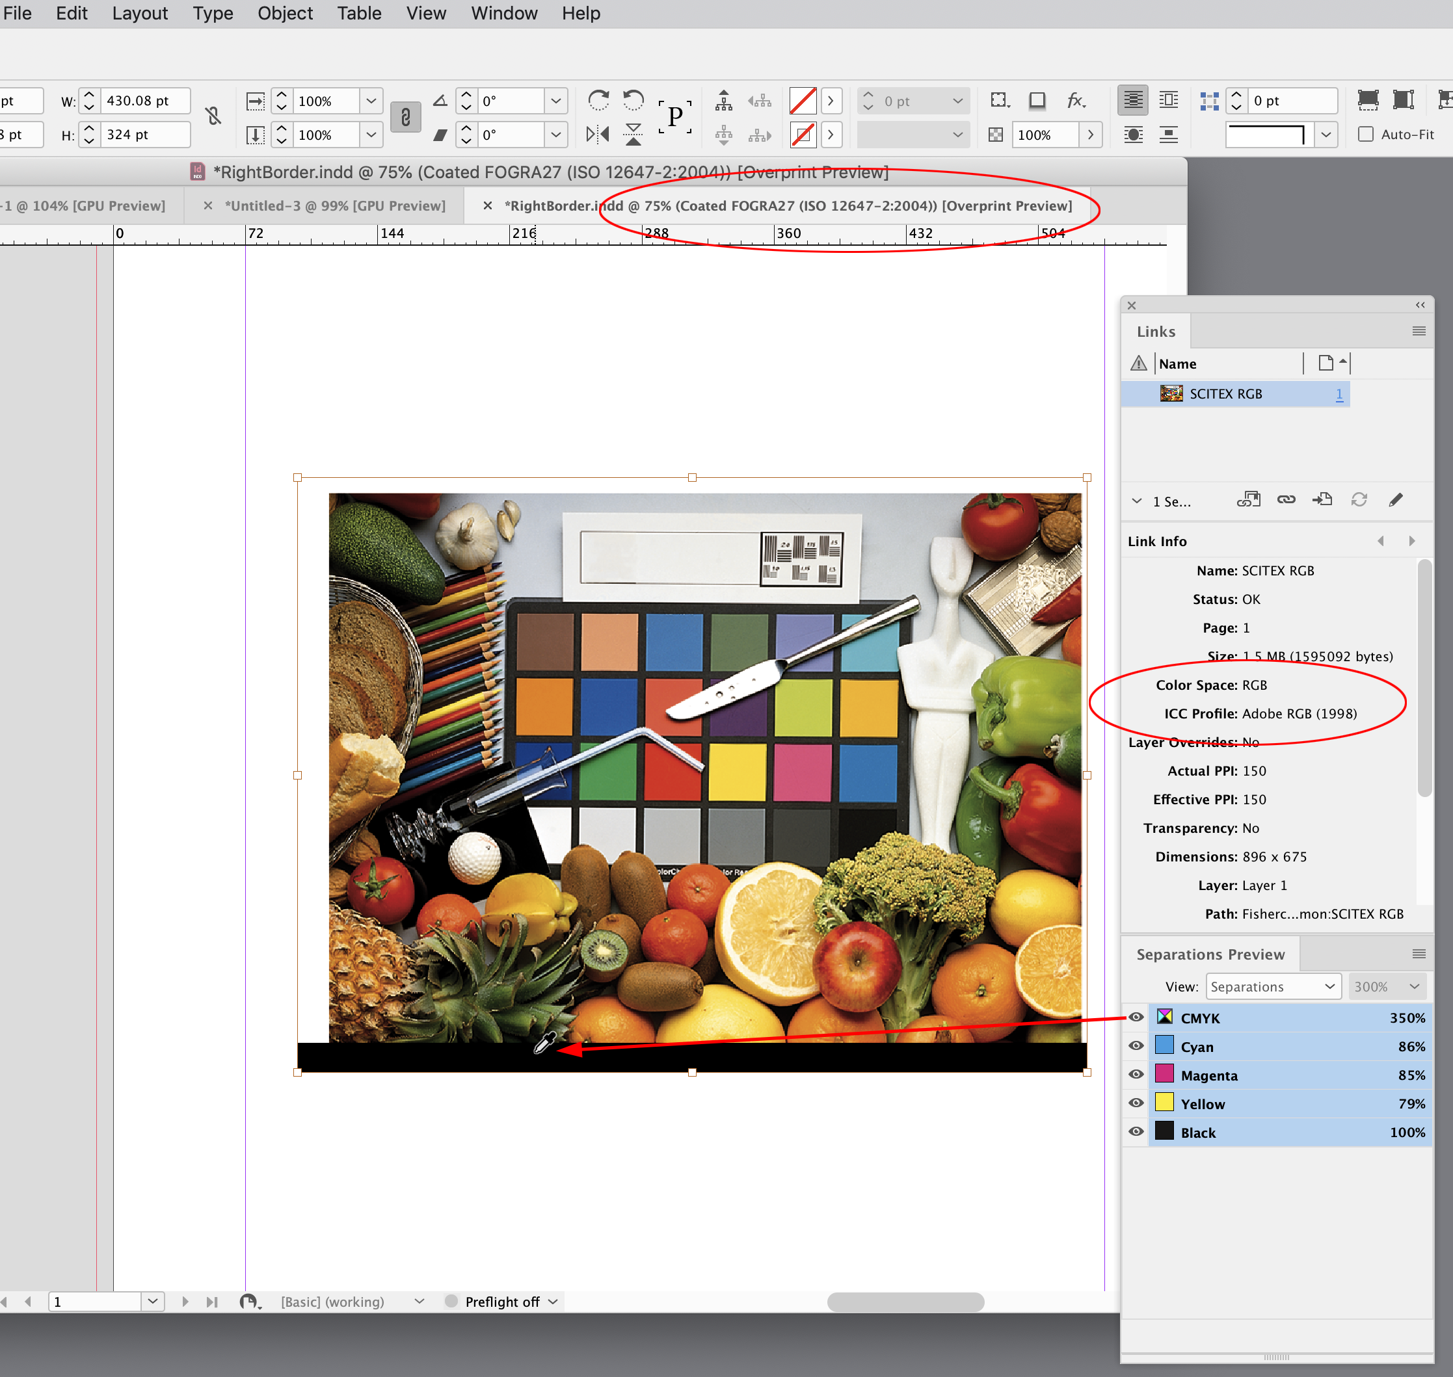Select the Update Link icon in Links panel

(x=1359, y=499)
